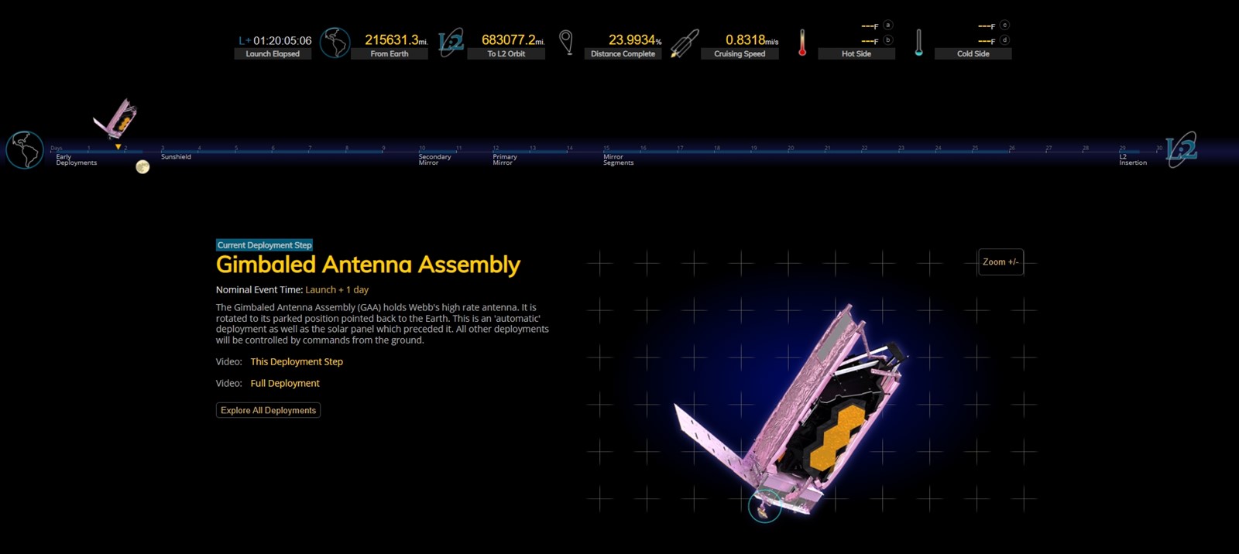Select hot side sensor 'a' circle

pyautogui.click(x=888, y=26)
